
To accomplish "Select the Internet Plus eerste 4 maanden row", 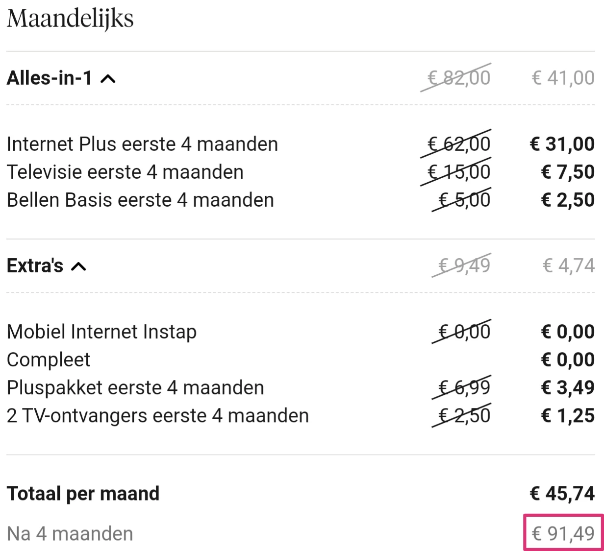I will [142, 144].
